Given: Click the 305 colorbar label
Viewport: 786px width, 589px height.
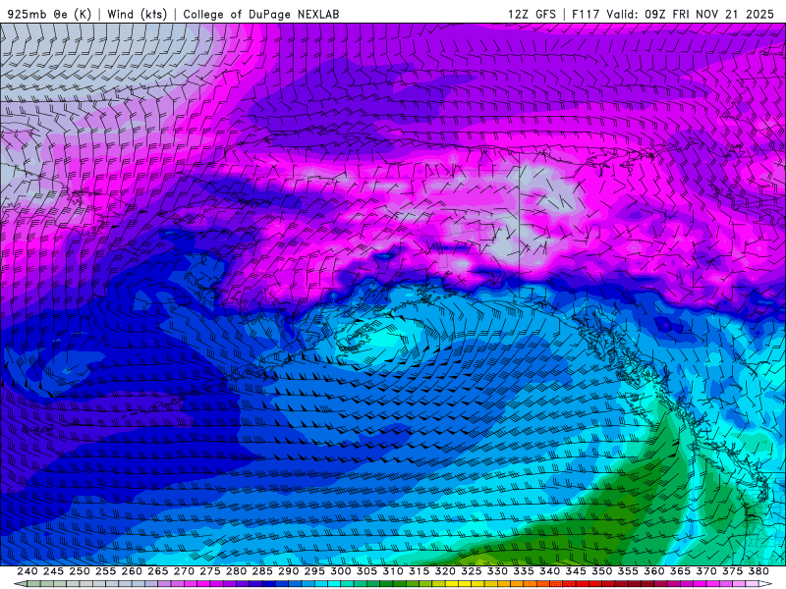Looking at the screenshot, I should [x=366, y=571].
